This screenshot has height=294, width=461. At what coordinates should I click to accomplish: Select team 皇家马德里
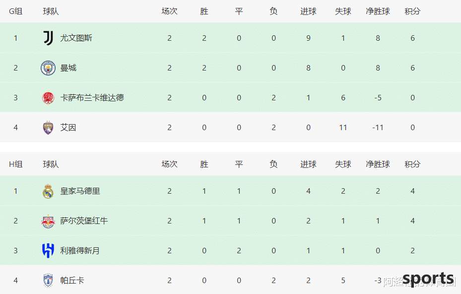click(80, 191)
